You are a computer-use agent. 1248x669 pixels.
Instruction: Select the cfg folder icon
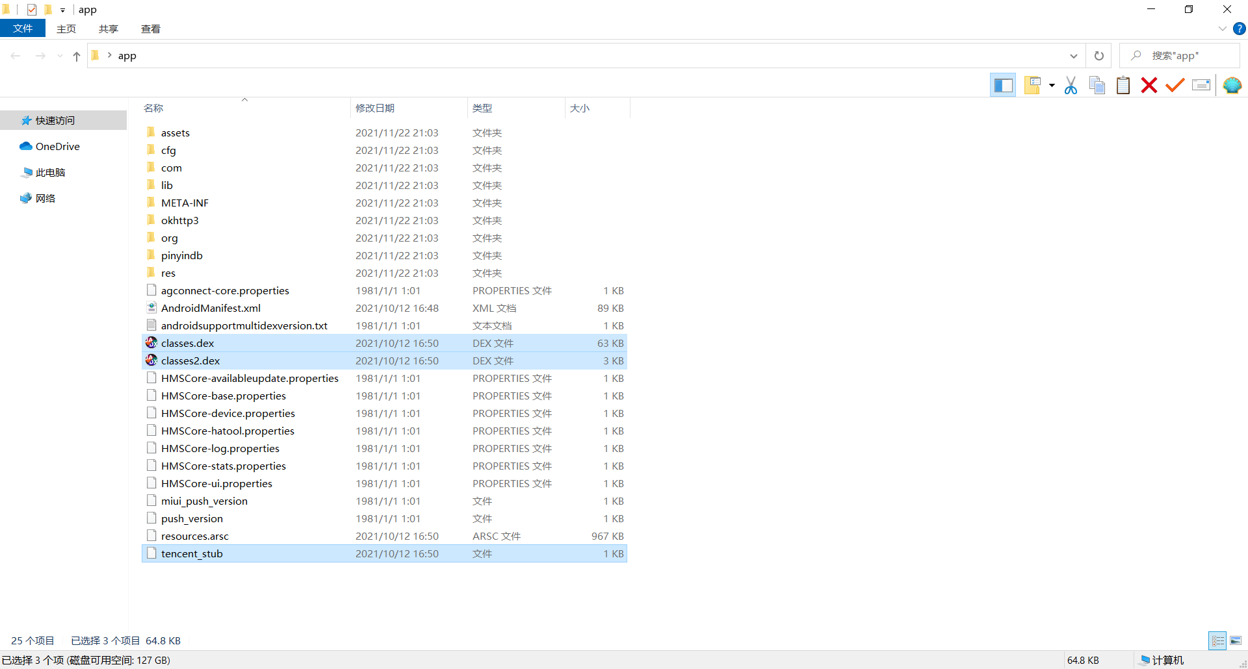[151, 149]
